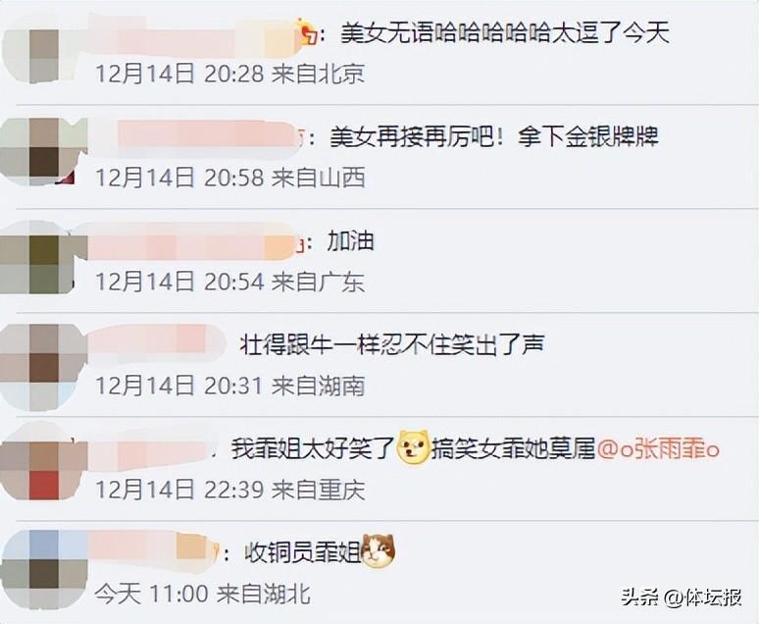Open the avatar of the Shanxi commenter
Screen dimensions: 759x624
pos(38,152)
